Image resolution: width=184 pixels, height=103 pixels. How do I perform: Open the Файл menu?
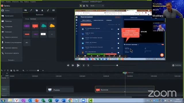[x=3, y=2]
